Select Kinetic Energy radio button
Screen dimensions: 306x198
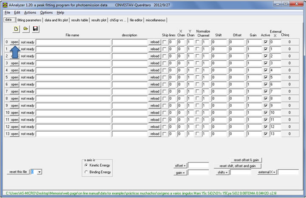click(87, 165)
